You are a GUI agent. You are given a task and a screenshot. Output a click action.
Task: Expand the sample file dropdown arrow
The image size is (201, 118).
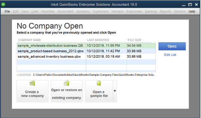[115, 91]
